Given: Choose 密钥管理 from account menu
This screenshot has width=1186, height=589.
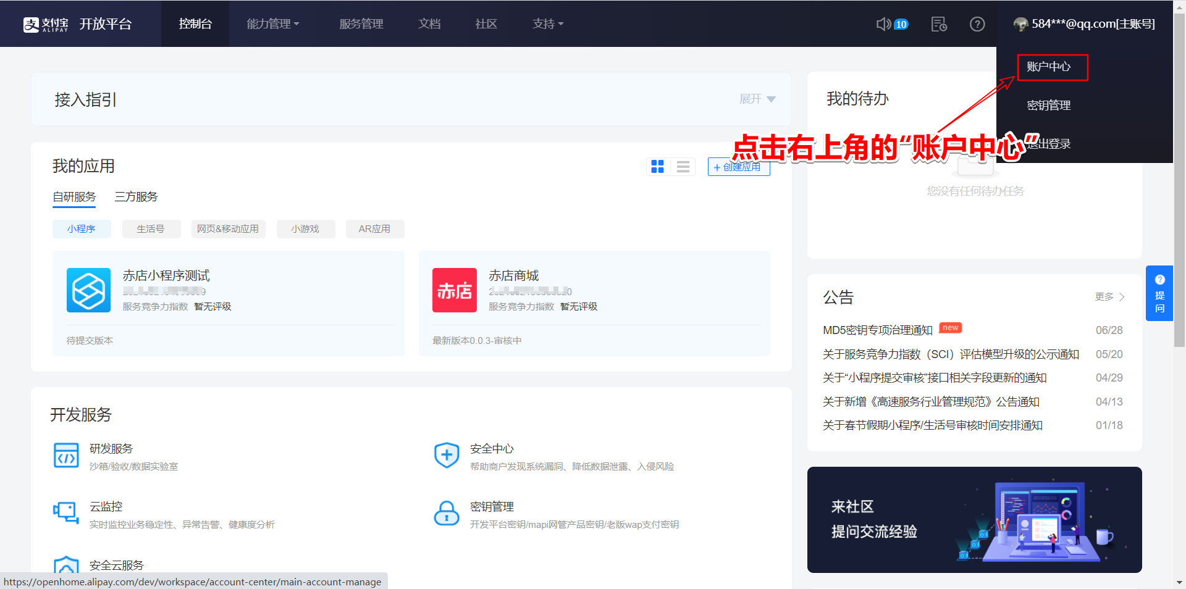Looking at the screenshot, I should [x=1049, y=106].
